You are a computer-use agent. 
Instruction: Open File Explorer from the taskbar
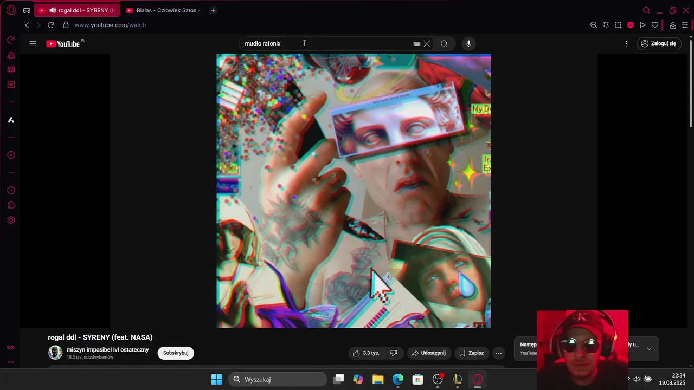pyautogui.click(x=378, y=379)
